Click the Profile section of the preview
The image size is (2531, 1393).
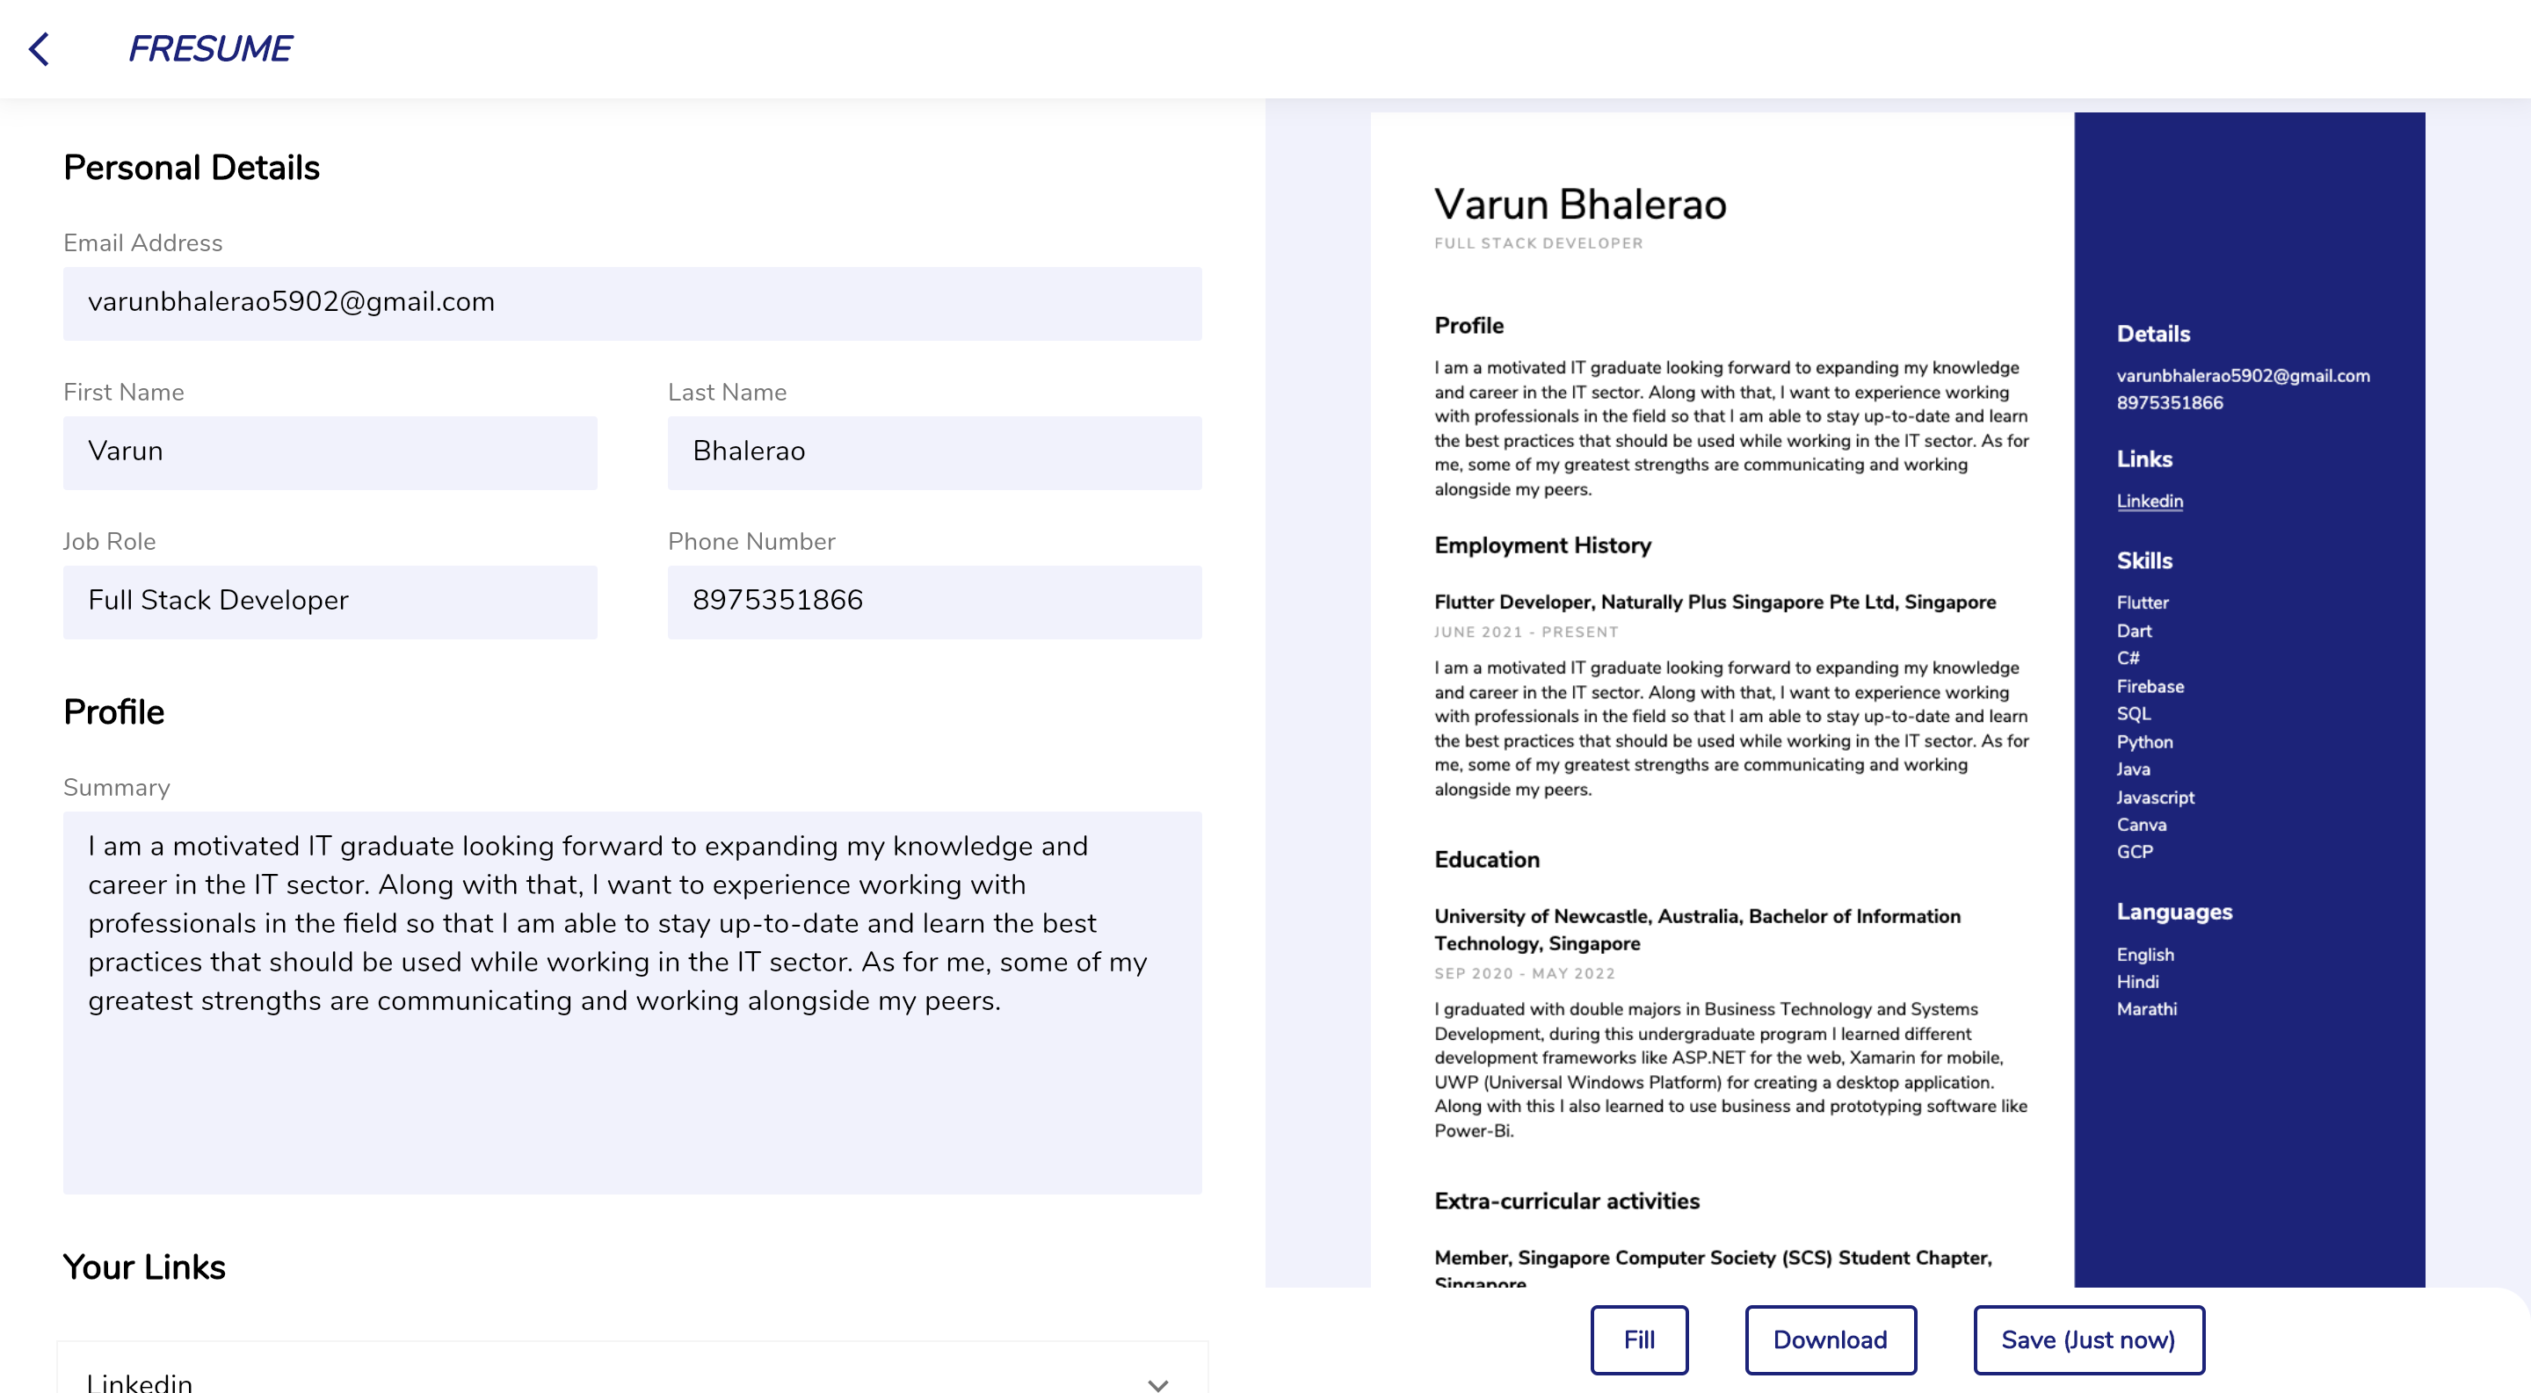pos(1469,325)
